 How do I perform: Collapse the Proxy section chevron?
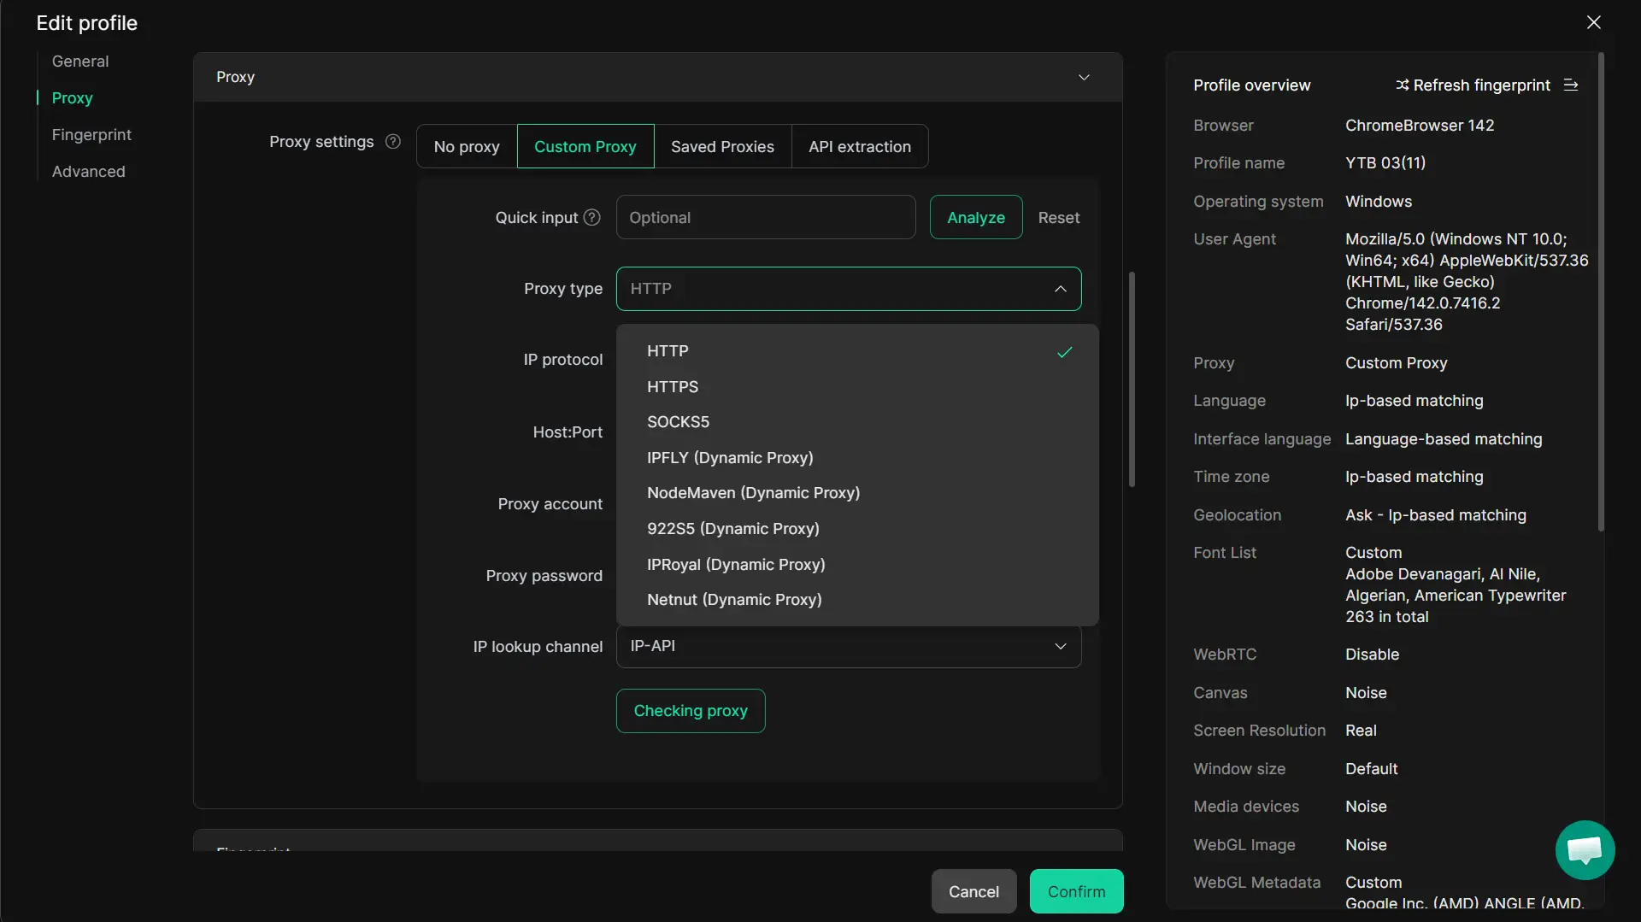(1084, 78)
